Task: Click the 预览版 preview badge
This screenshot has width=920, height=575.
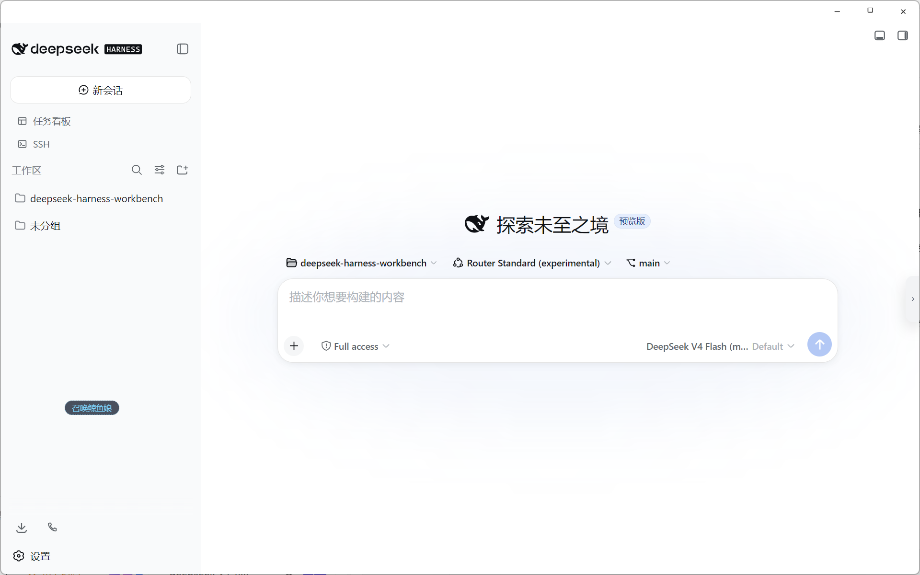Action: tap(632, 221)
